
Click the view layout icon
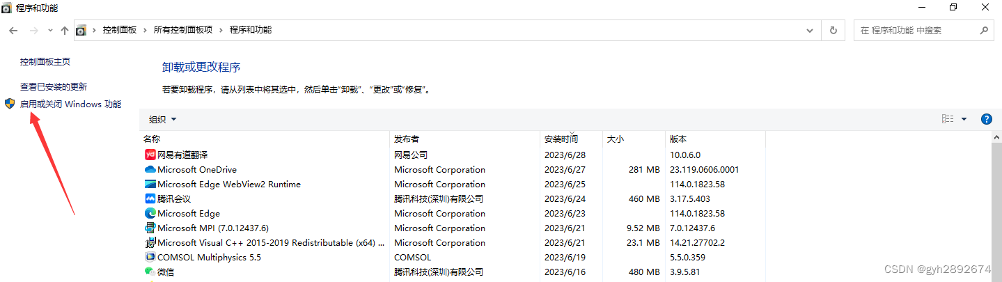948,119
